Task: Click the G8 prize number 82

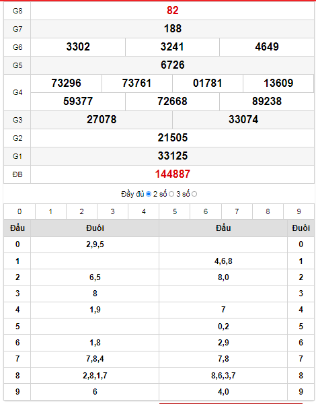Action: [172, 11]
